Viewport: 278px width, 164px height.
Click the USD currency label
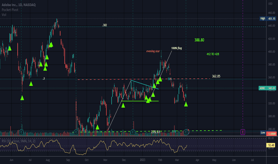tap(270, 4)
